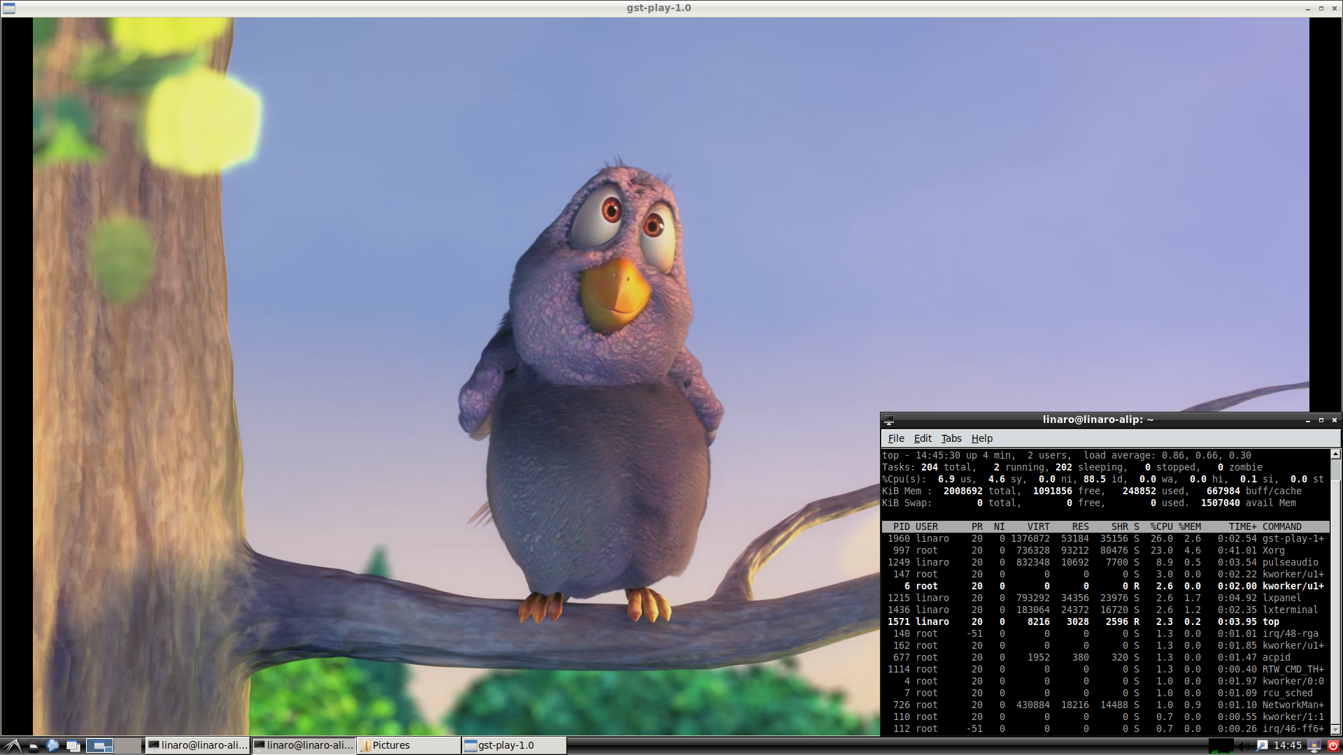Image resolution: width=1343 pixels, height=755 pixels.
Task: Open the terminal File menu
Action: pyautogui.click(x=896, y=438)
